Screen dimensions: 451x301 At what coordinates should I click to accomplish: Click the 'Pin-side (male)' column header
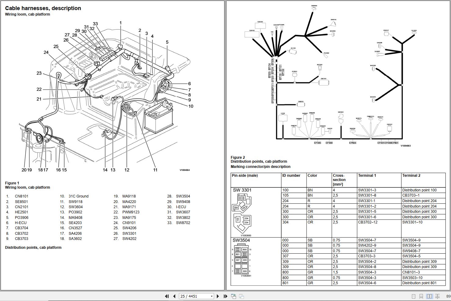click(x=245, y=176)
